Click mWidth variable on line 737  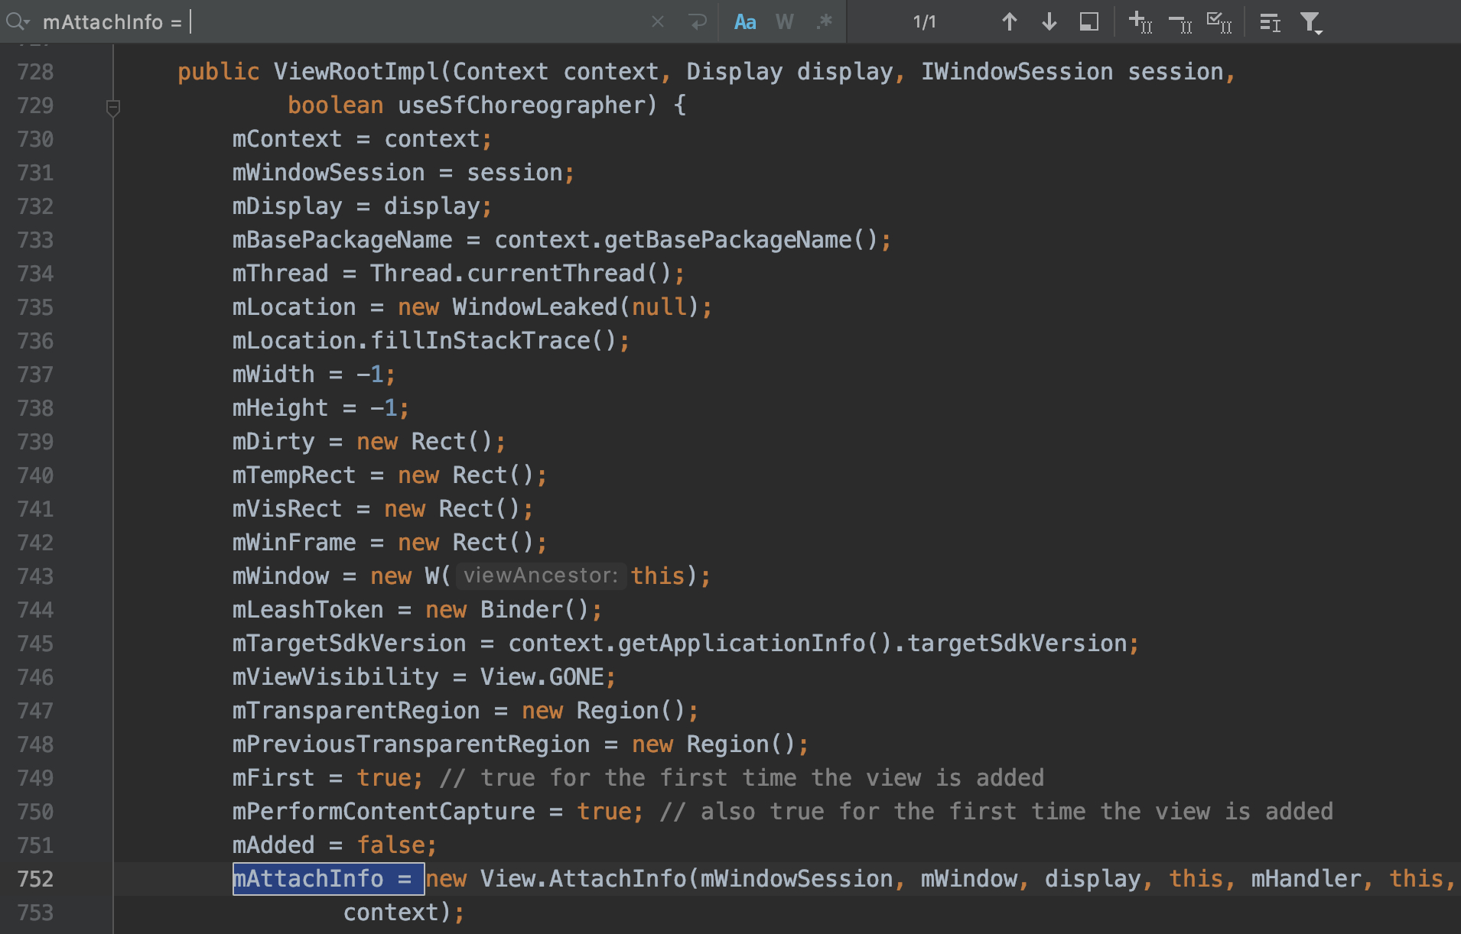273,375
